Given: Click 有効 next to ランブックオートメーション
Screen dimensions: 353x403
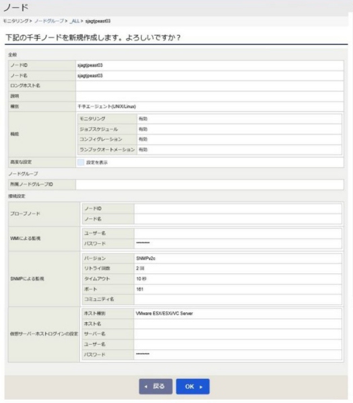Looking at the screenshot, I should click(x=143, y=150).
